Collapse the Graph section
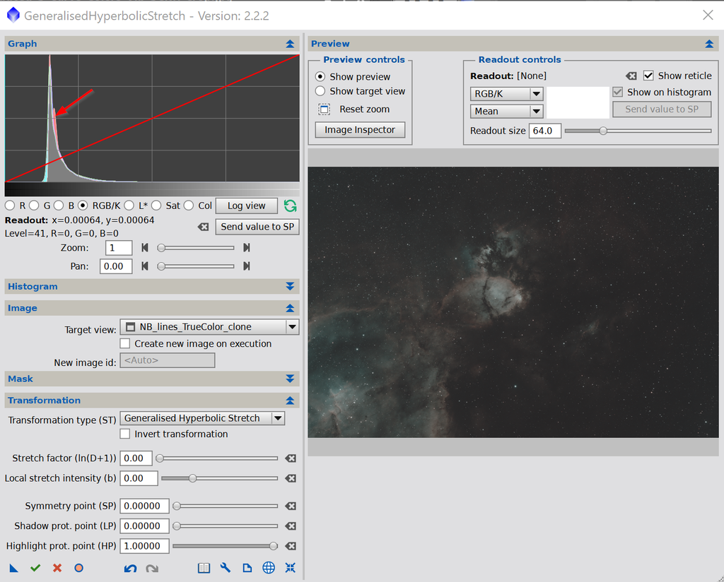 coord(290,44)
